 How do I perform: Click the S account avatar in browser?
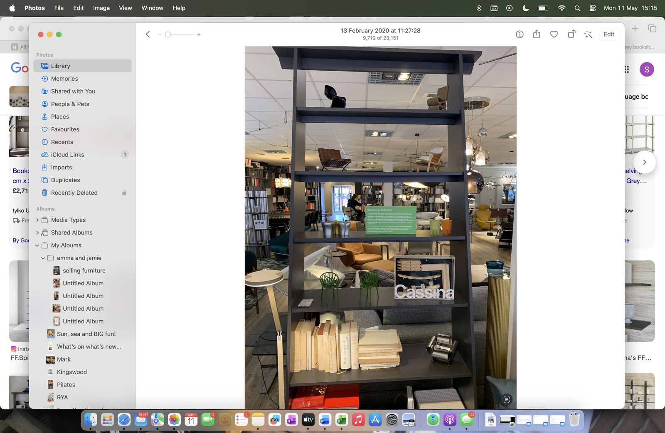[647, 69]
